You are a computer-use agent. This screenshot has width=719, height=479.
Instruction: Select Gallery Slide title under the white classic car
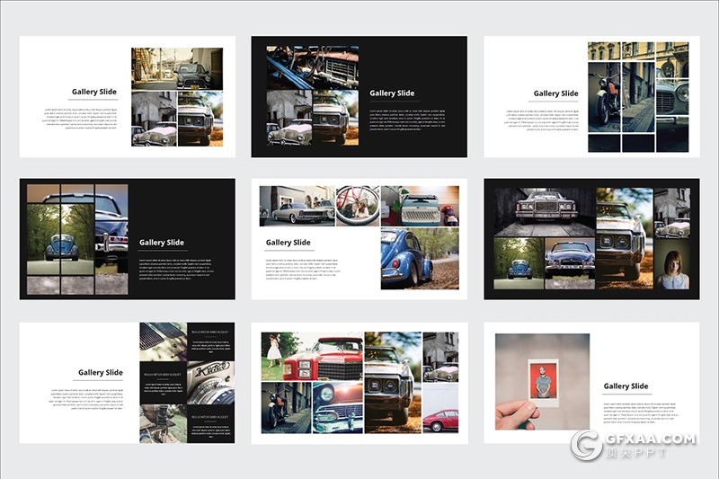click(x=288, y=243)
